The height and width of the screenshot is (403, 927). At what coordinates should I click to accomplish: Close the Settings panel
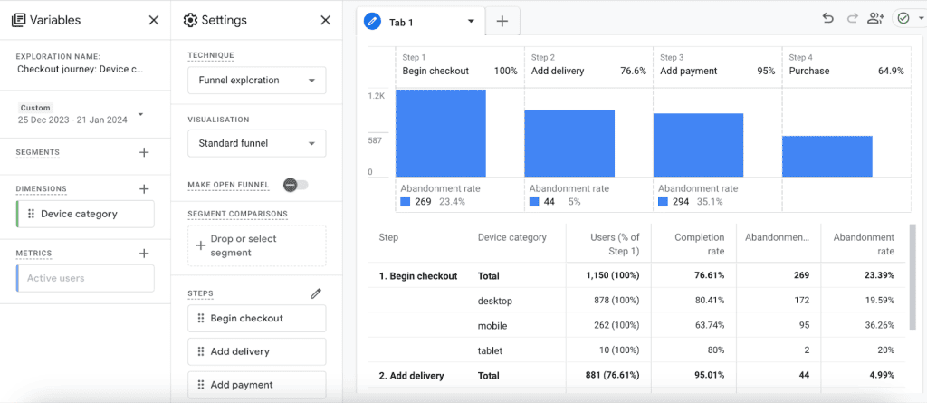326,20
